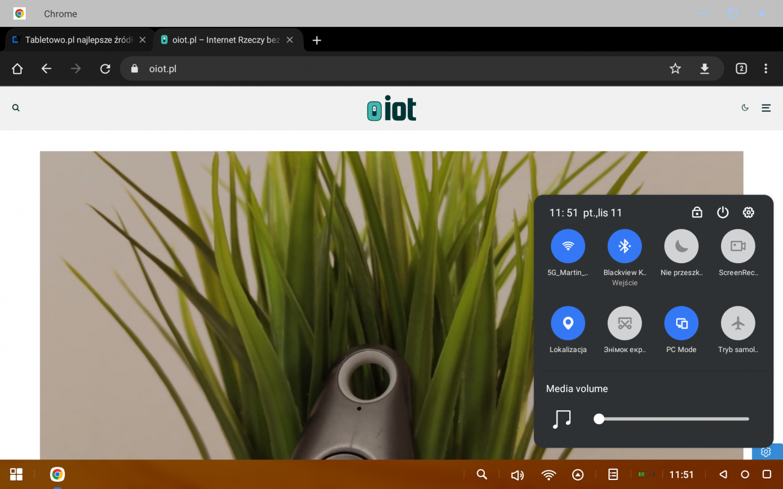Lock the screen from quick settings
The image size is (783, 489).
(x=697, y=212)
